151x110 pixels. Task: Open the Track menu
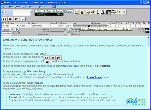(x=18, y=7)
